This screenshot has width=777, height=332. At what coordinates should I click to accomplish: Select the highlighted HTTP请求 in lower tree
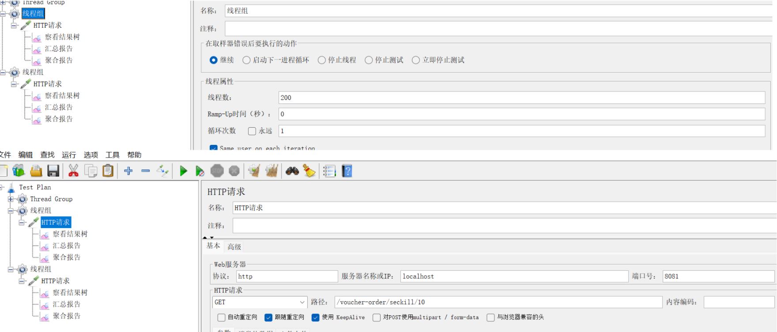(x=56, y=222)
